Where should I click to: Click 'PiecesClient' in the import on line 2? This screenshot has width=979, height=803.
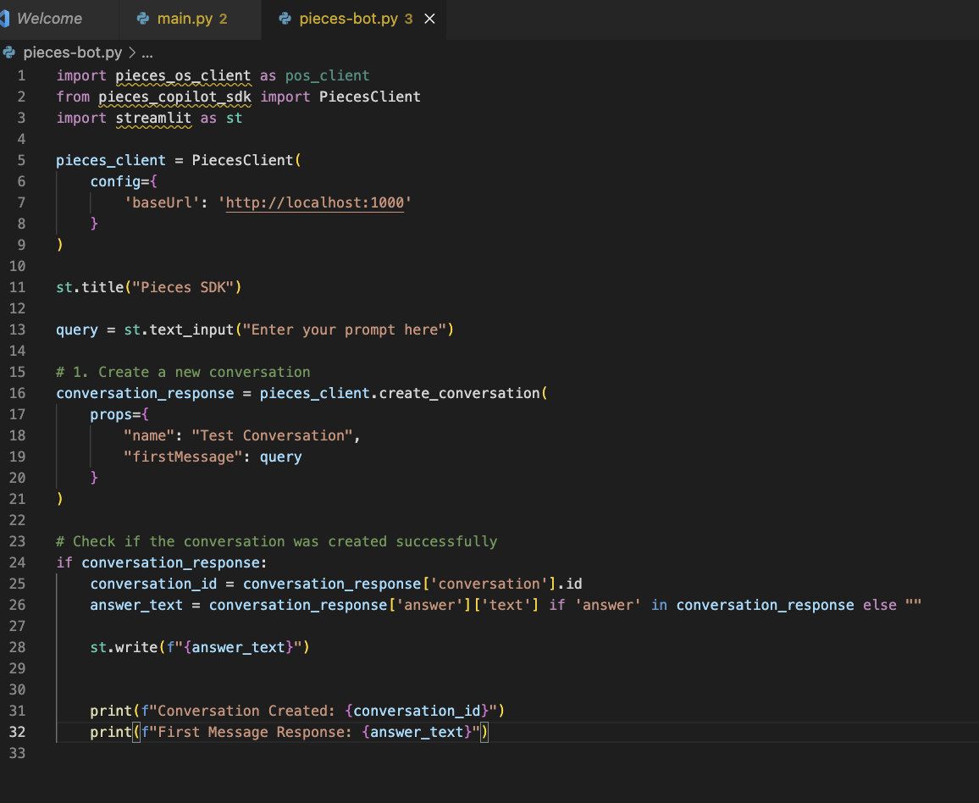(x=369, y=97)
